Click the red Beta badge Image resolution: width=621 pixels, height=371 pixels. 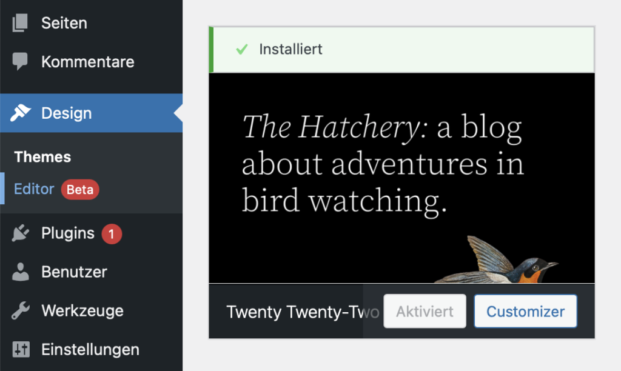tap(80, 190)
